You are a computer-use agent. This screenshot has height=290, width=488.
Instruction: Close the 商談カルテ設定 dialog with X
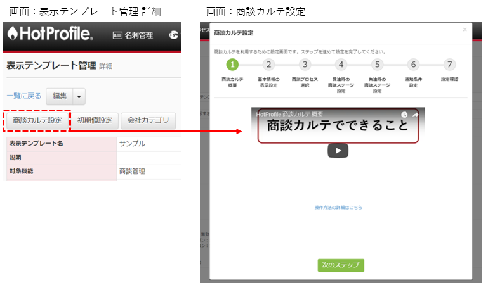click(x=465, y=30)
